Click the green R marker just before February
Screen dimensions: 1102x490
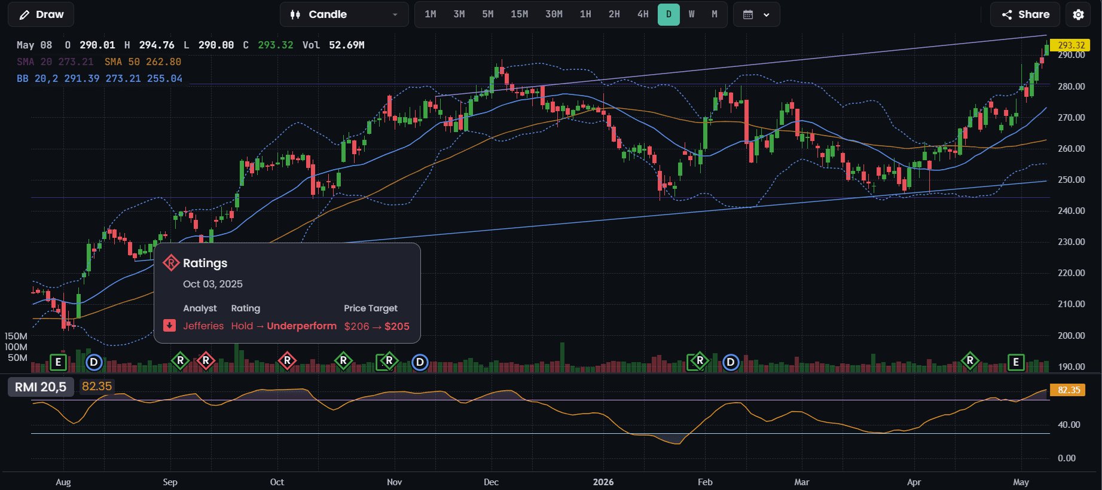coord(700,360)
